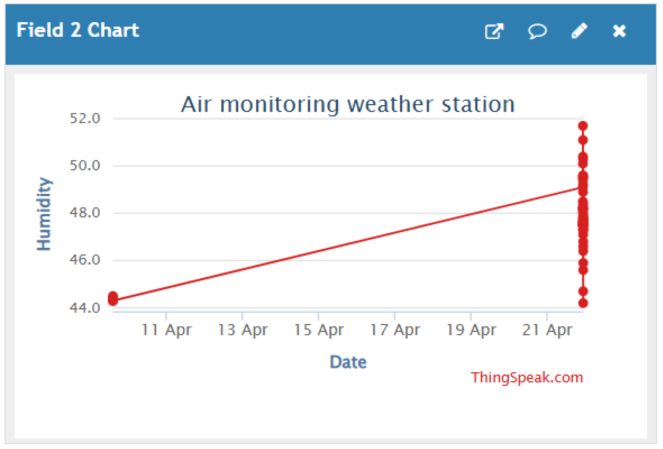Click the chart title Air monitoring weather station
Image resolution: width=663 pixels, height=449 pixels.
[x=348, y=105]
